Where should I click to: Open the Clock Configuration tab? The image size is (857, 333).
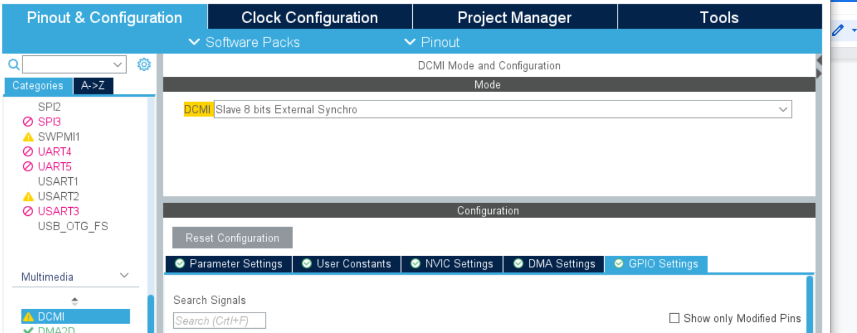click(x=310, y=17)
